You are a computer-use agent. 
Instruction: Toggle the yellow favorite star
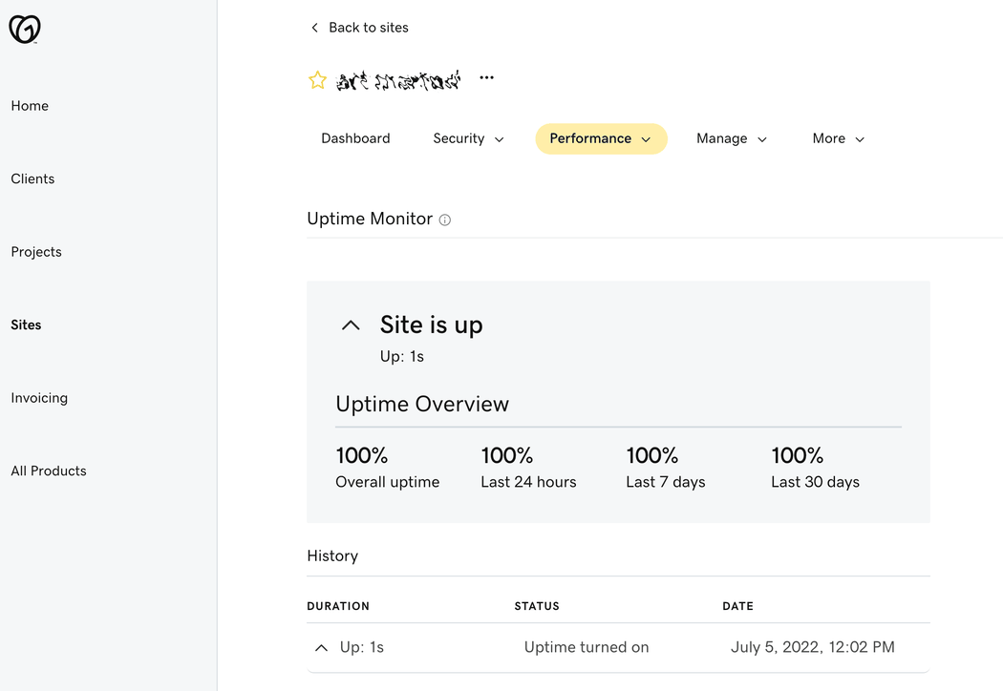317,80
